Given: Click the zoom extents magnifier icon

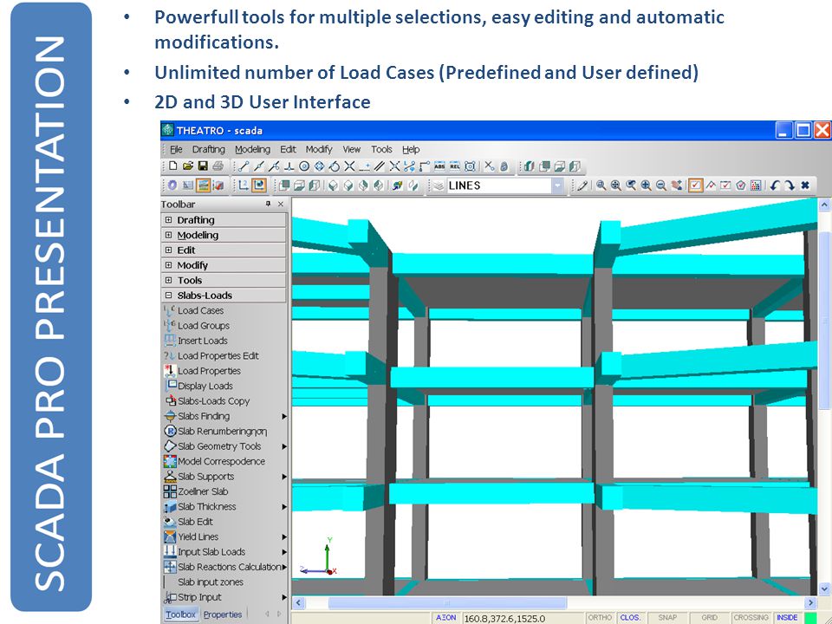Looking at the screenshot, I should pyautogui.click(x=615, y=185).
